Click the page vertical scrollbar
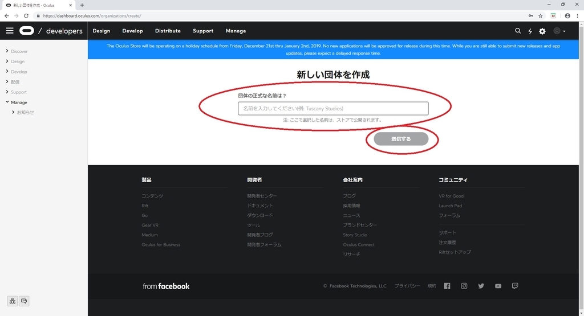Screen dimensions: 584x316 581,169
